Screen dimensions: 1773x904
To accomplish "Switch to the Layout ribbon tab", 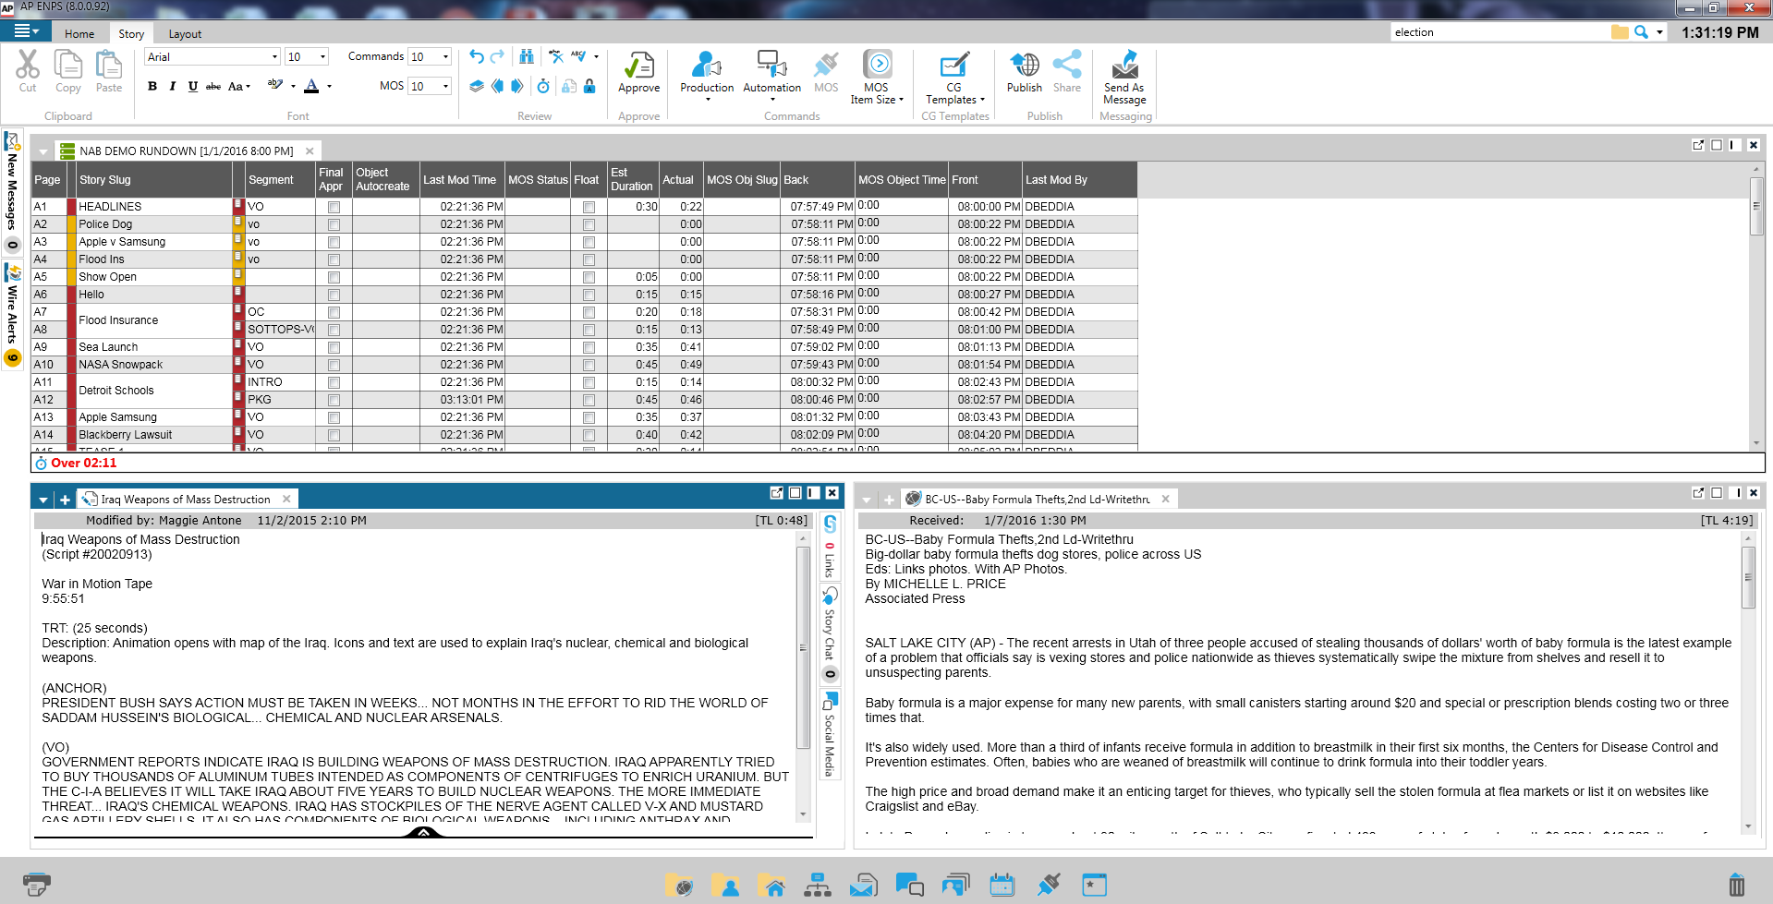I will click(185, 34).
